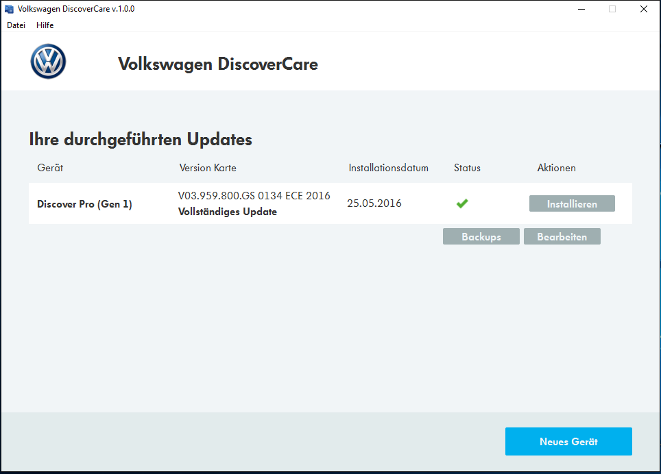Image resolution: width=661 pixels, height=474 pixels.
Task: Click the Volkswagen logo in the header
Action: tap(48, 62)
